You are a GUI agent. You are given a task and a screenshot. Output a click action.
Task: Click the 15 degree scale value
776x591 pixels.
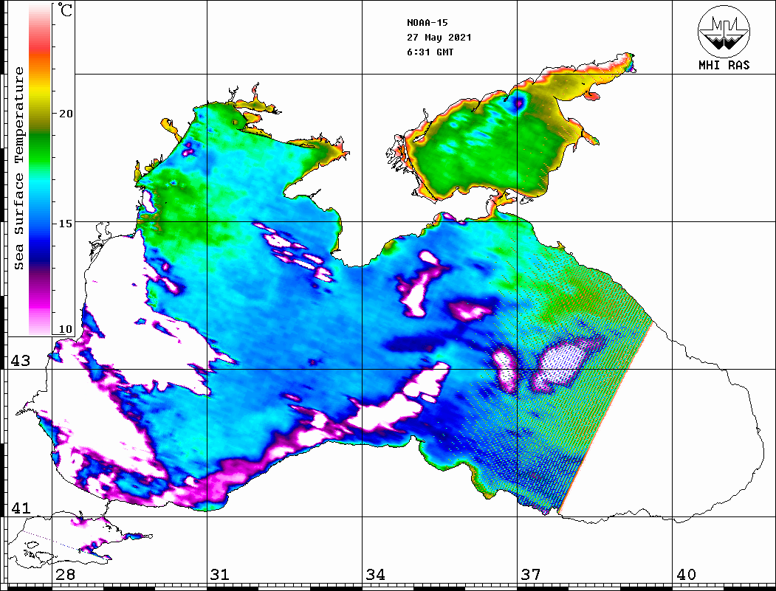[x=65, y=224]
